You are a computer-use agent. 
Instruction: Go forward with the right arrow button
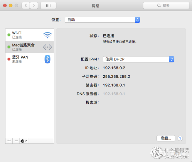click(x=34, y=5)
